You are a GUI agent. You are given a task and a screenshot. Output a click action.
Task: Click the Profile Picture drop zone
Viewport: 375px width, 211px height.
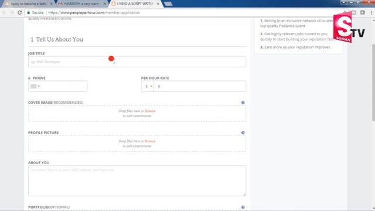pos(137,144)
